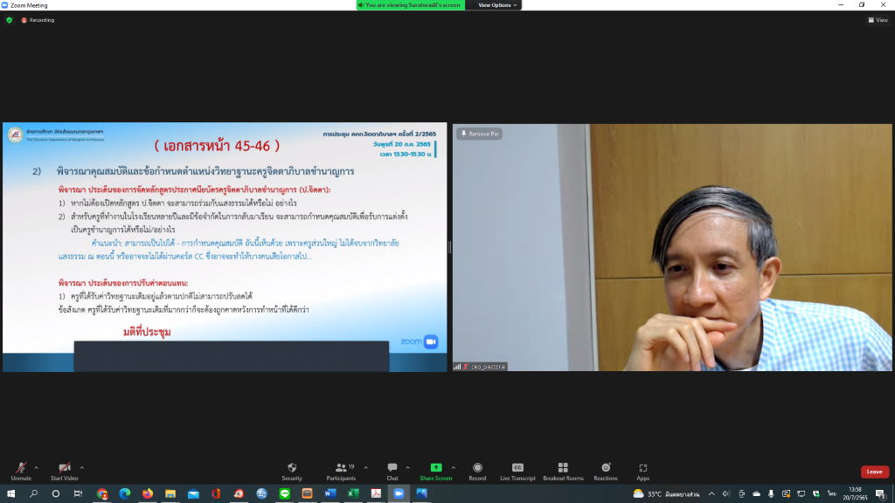Launch Microsoft Edge from the taskbar
The height and width of the screenshot is (503, 895).
click(125, 493)
